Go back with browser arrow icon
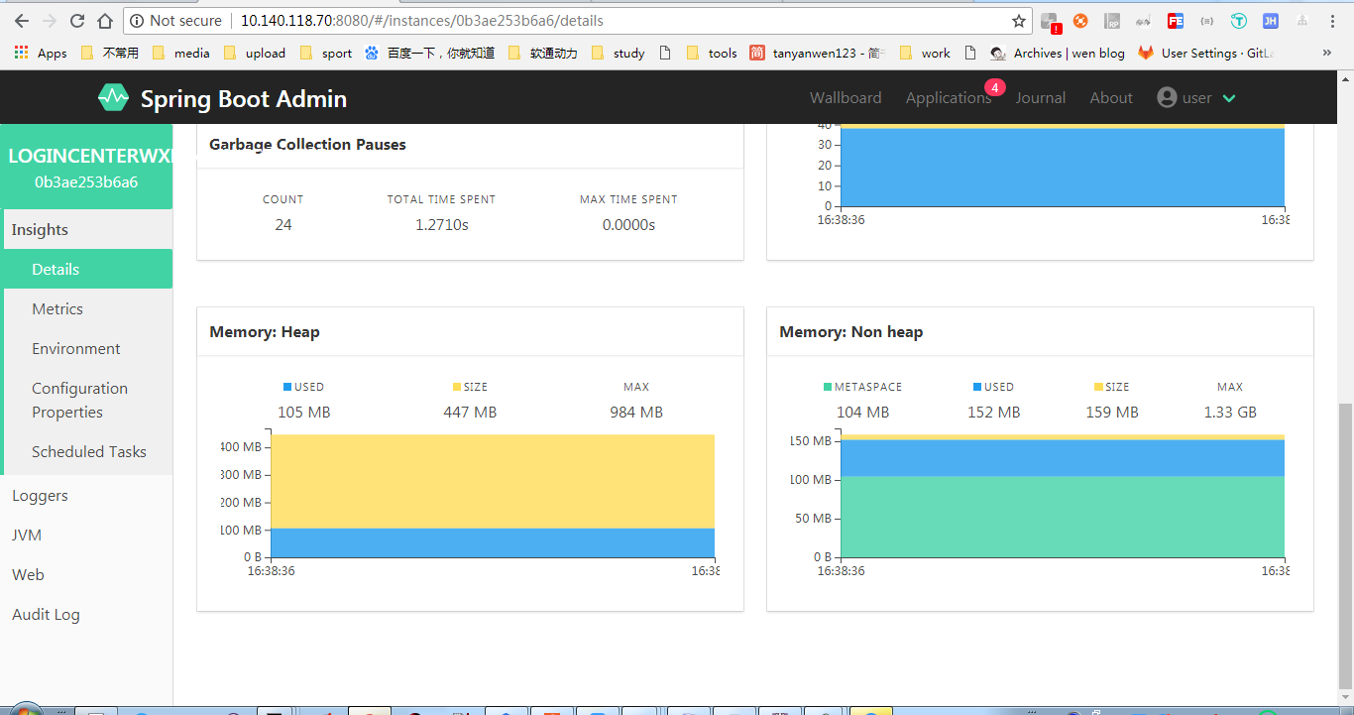Screen dimensions: 1354x715 (x=21, y=21)
